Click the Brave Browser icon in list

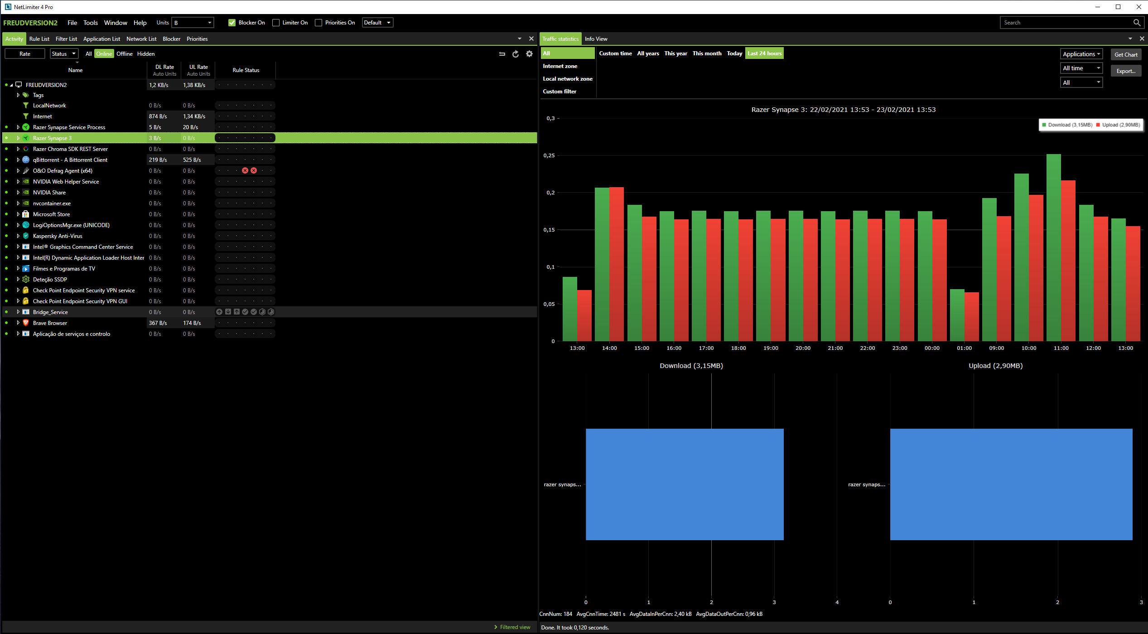click(x=26, y=323)
